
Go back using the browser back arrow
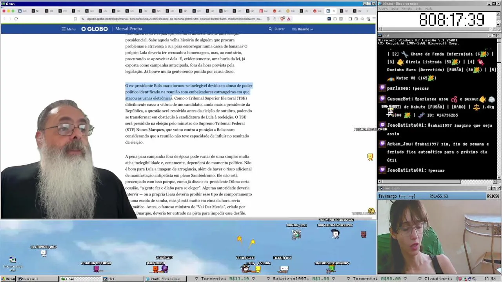tap(5, 19)
